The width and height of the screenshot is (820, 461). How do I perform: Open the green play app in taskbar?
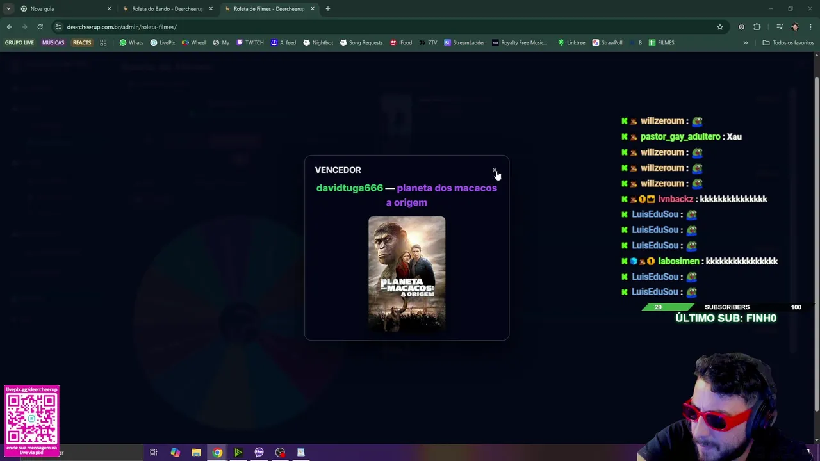pyautogui.click(x=238, y=453)
